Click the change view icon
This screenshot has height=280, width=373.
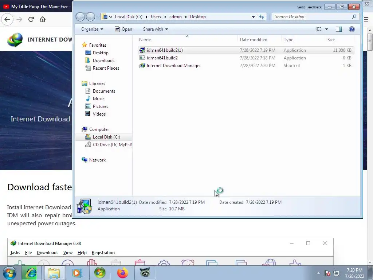(x=318, y=29)
